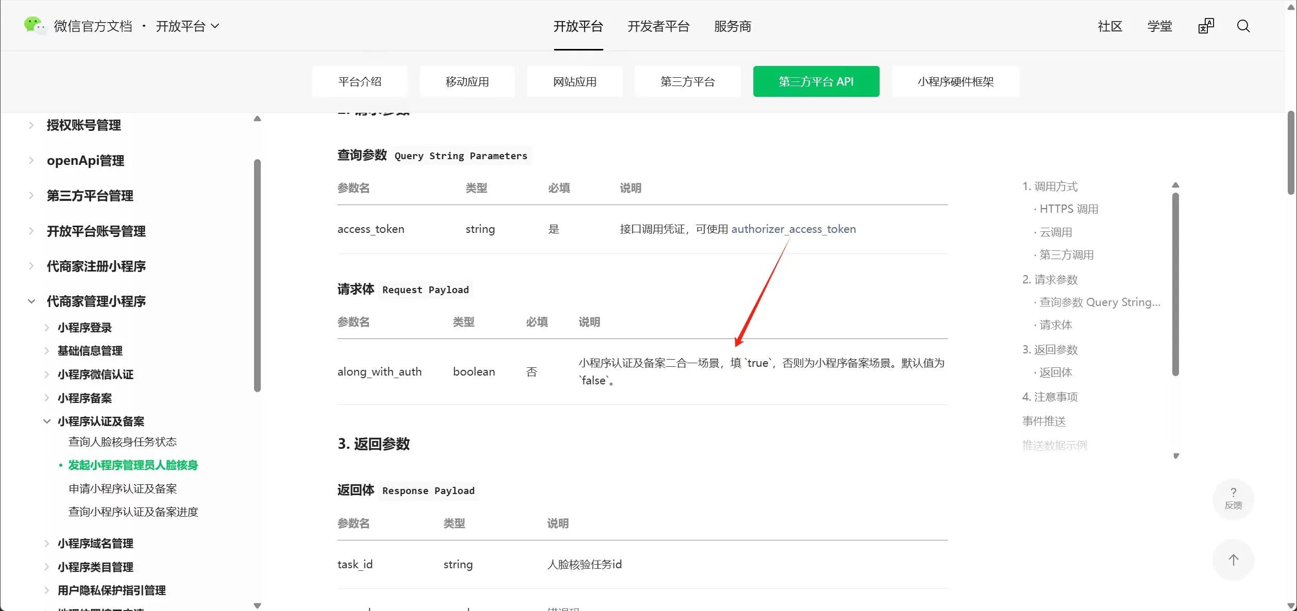This screenshot has width=1297, height=611.
Task: Open 查询人脸核身任务状态 in the sidebar
Action: (123, 442)
